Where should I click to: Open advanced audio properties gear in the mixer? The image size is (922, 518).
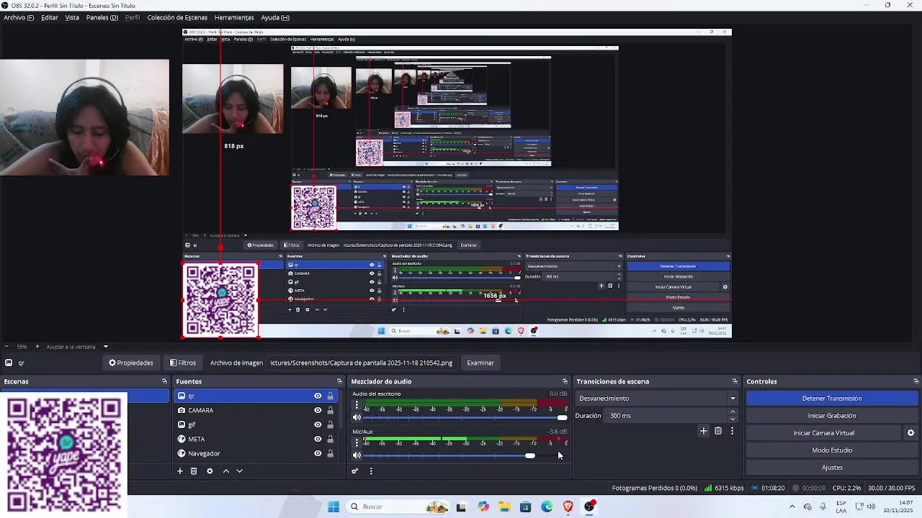(x=355, y=471)
